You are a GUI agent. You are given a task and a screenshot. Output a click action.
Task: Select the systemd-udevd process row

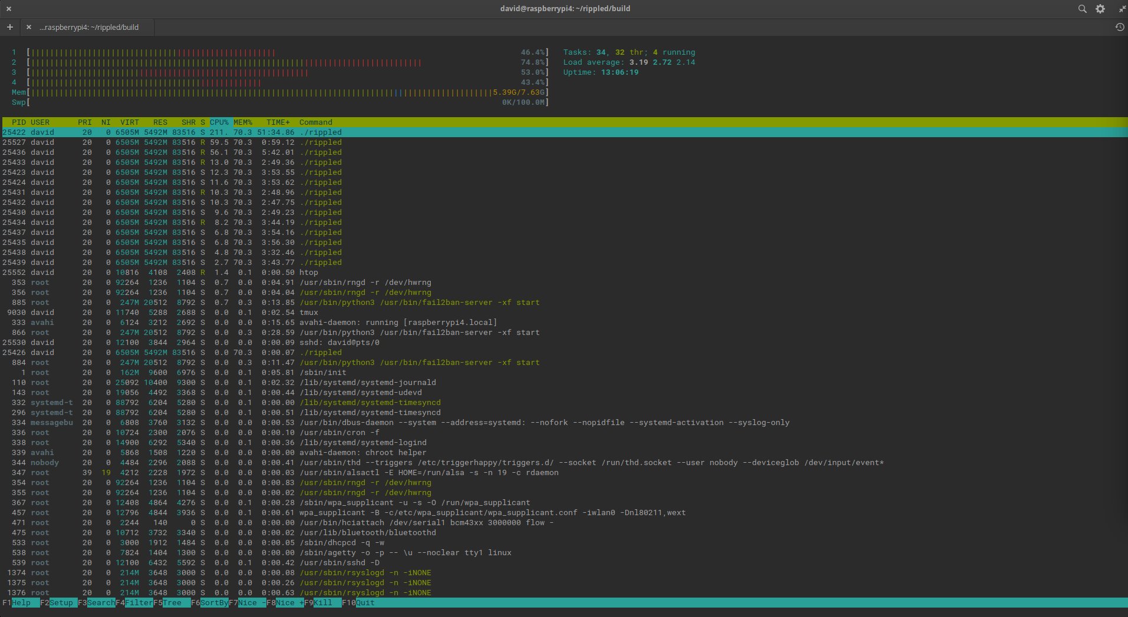point(564,393)
